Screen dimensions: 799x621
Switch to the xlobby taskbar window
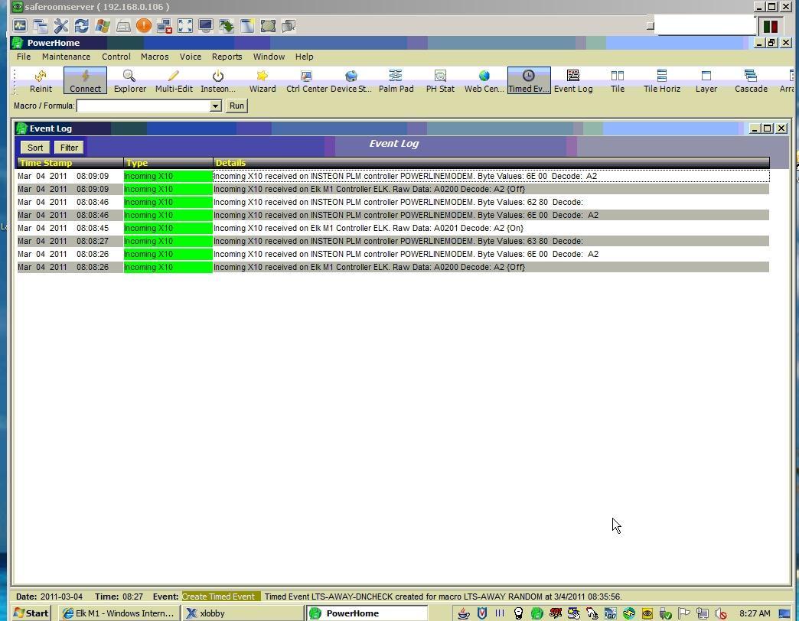243,613
